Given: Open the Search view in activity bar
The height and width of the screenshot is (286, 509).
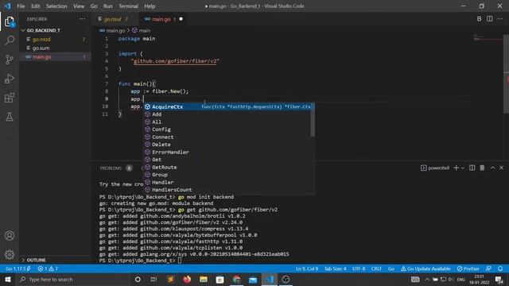Looking at the screenshot, I should click(x=10, y=41).
